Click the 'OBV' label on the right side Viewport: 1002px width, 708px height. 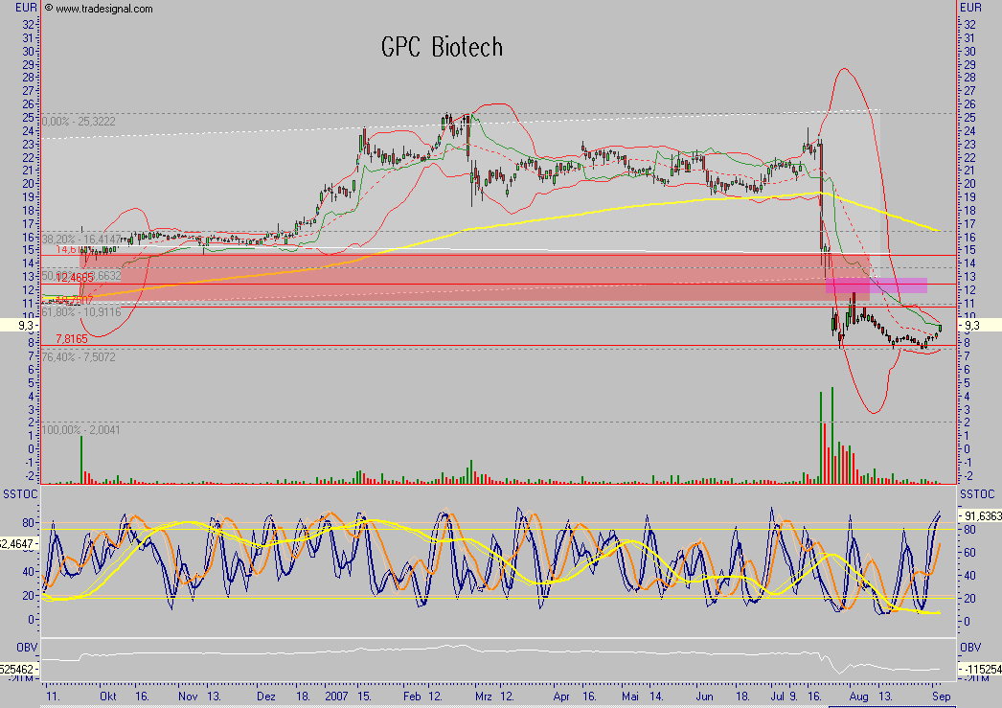pyautogui.click(x=970, y=648)
